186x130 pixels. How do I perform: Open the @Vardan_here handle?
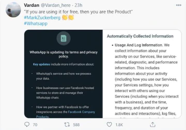pos(56,5)
